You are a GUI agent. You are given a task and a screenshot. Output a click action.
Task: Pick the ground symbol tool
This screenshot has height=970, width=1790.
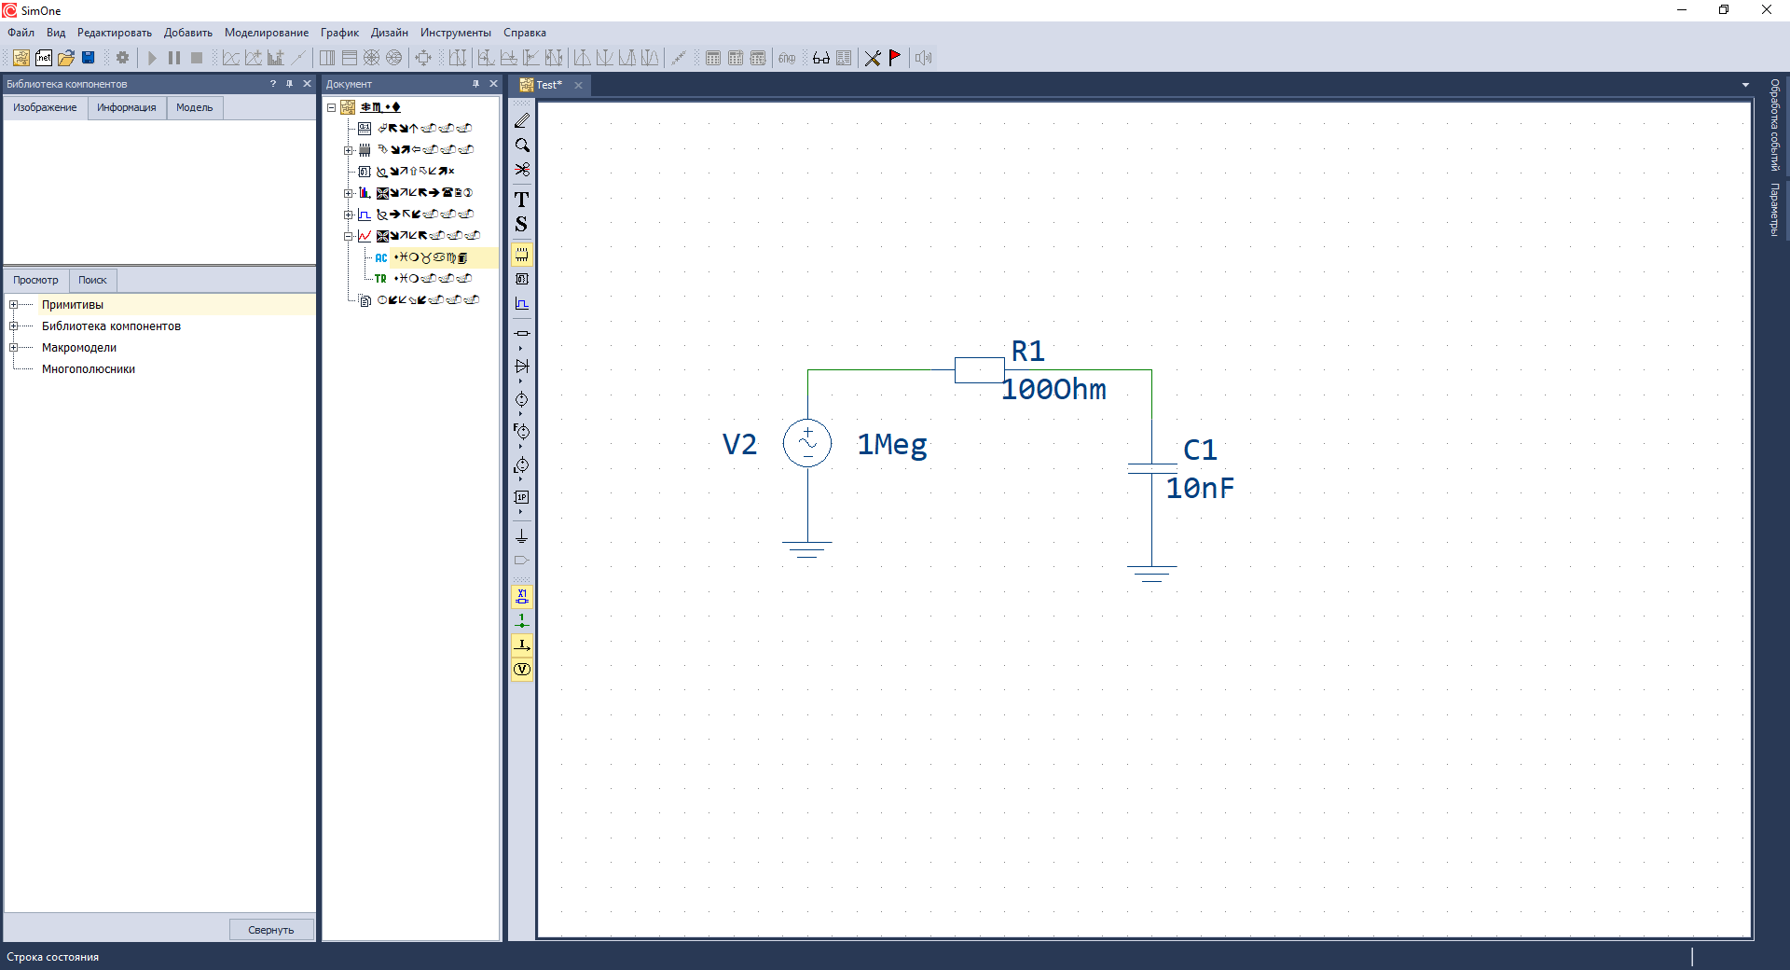[x=522, y=536]
